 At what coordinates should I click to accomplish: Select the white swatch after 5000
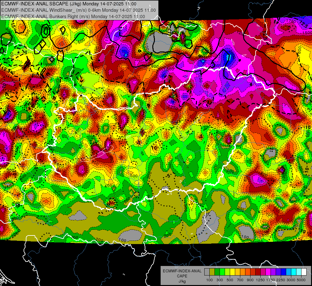tap(304, 272)
